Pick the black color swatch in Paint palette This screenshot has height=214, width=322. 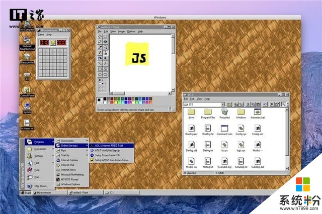point(105,99)
